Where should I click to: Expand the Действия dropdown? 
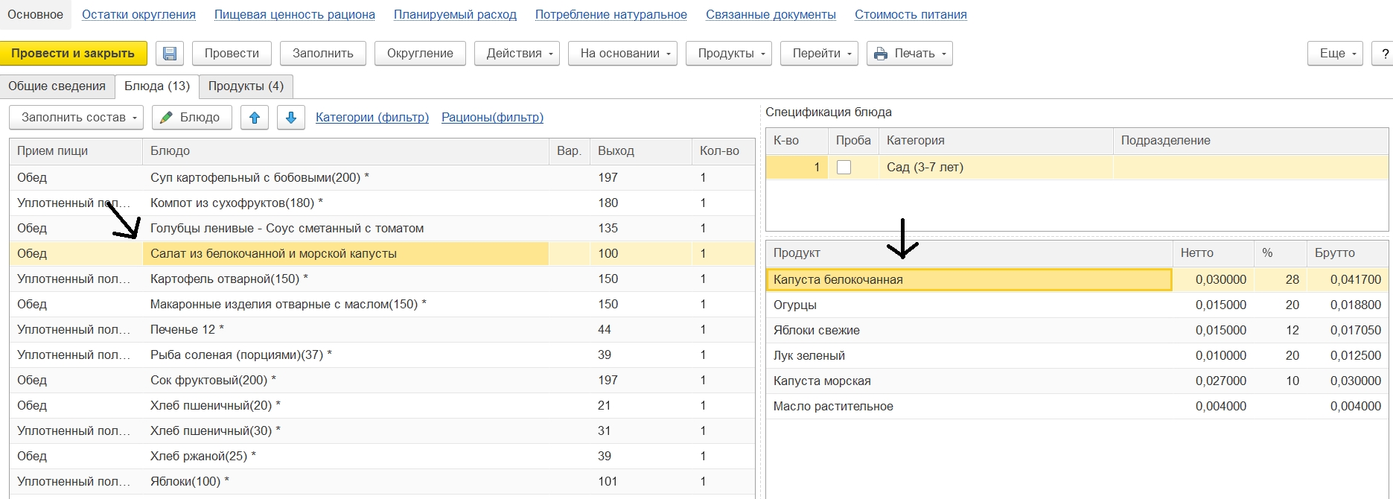pyautogui.click(x=517, y=54)
